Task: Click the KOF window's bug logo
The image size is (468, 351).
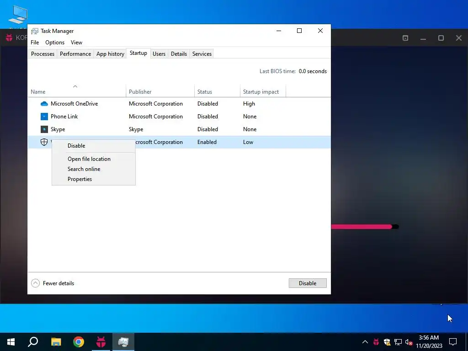Action: [x=9, y=37]
